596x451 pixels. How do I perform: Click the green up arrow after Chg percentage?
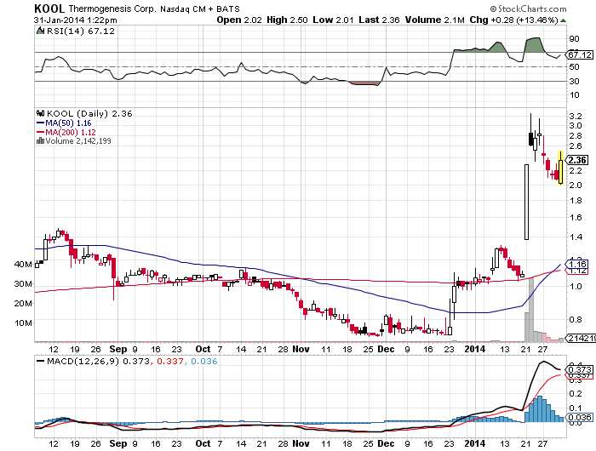point(563,20)
